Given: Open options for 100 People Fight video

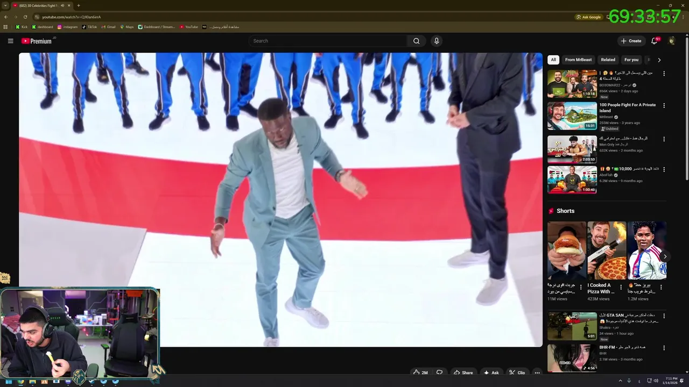Looking at the screenshot, I should pos(664,106).
